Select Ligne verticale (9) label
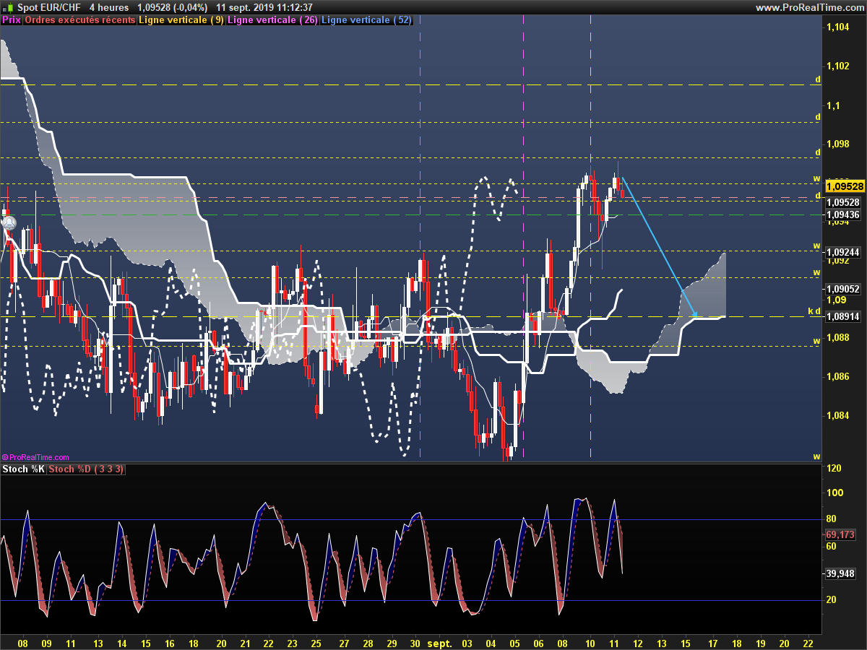The image size is (867, 650). (x=181, y=20)
